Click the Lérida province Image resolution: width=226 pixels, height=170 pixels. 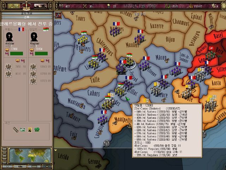[x=63, y=157]
